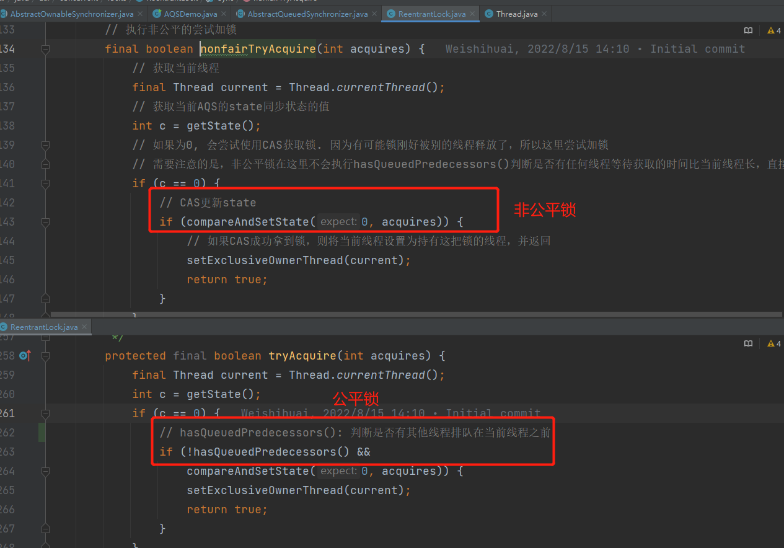Click 'if (c == 0) {' on line 141

[176, 183]
